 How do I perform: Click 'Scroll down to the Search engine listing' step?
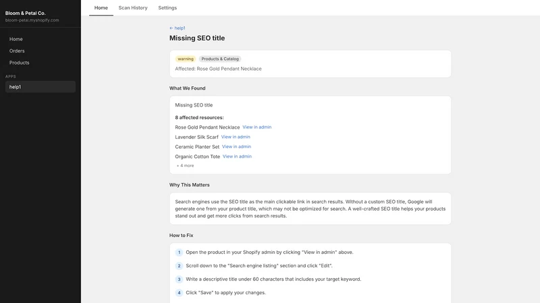(x=259, y=265)
